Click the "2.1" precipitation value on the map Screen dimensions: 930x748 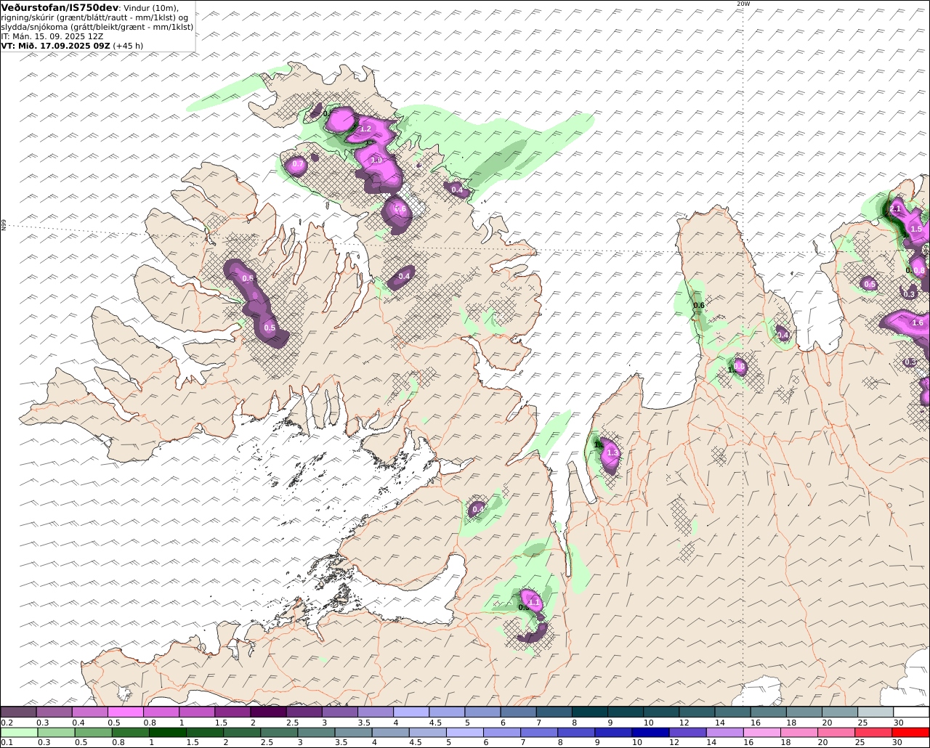(x=895, y=209)
